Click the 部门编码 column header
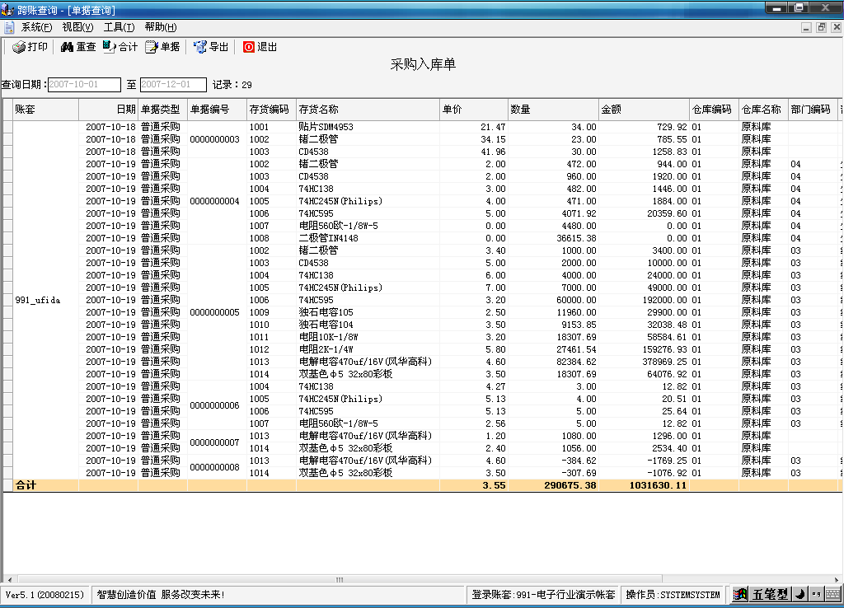 point(813,110)
